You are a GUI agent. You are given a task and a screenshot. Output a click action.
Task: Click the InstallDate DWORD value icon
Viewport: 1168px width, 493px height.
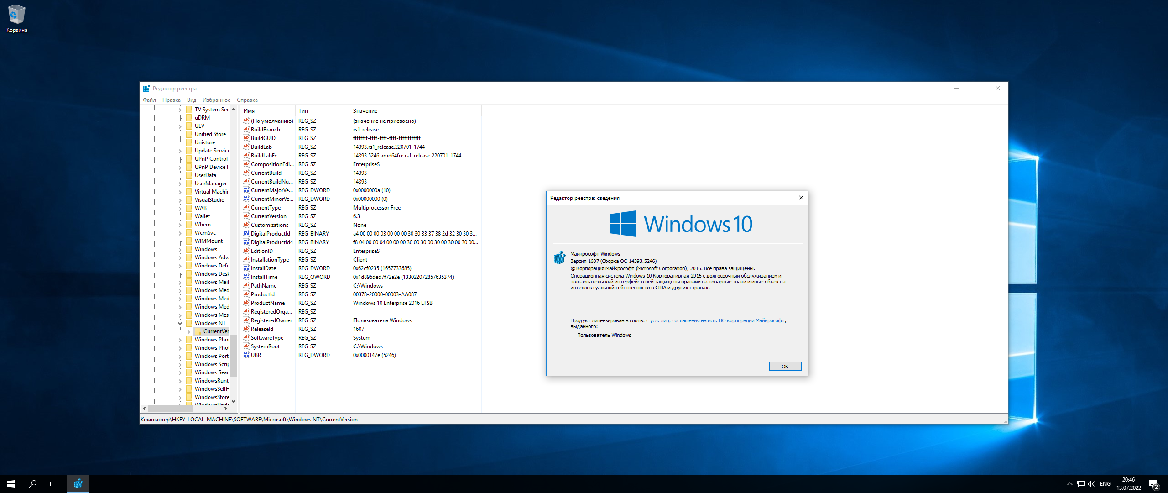246,268
